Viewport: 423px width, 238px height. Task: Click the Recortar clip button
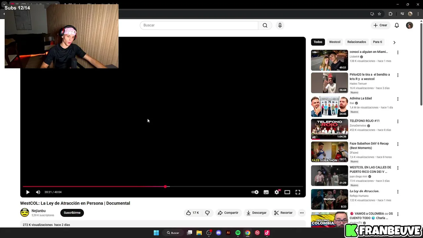(284, 213)
